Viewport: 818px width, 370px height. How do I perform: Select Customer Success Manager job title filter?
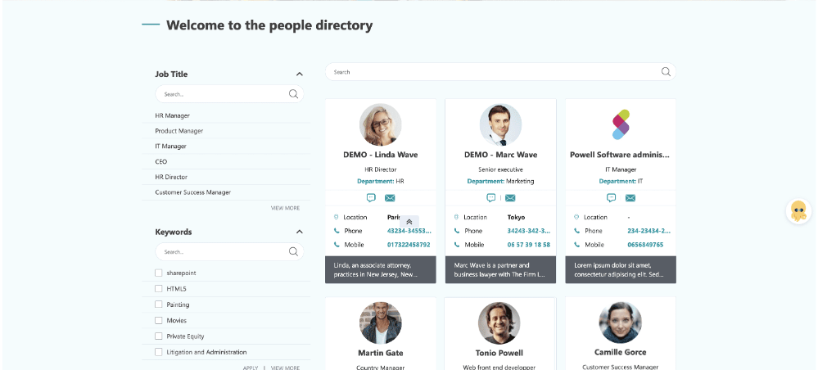tap(193, 192)
